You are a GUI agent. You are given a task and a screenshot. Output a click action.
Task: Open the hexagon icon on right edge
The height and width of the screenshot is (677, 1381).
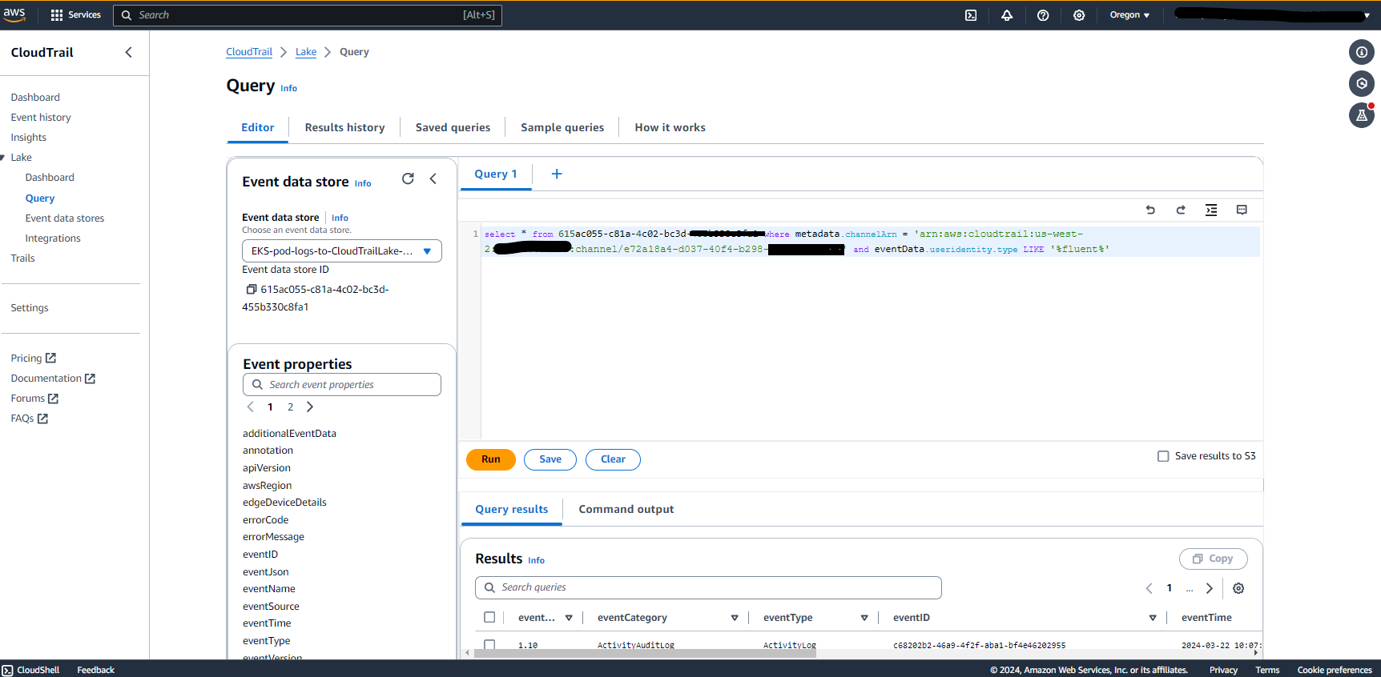coord(1362,83)
